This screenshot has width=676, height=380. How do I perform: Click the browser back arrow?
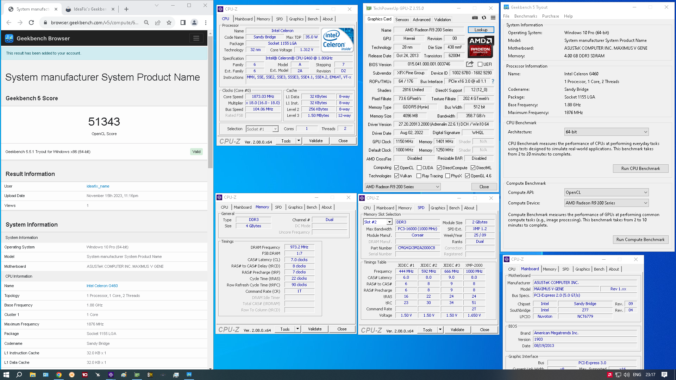[9, 23]
